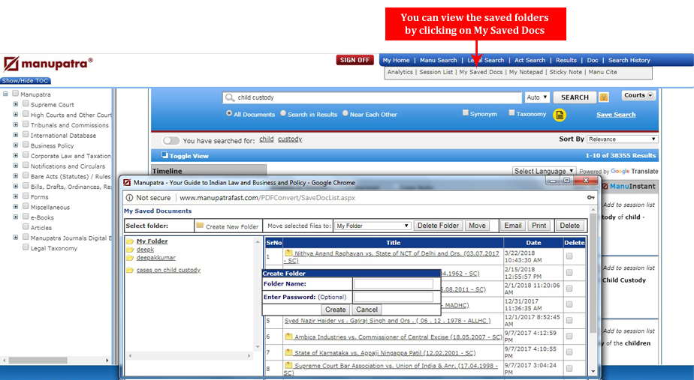Viewport: 694px width, 380px height.
Task: Expand the e-Books tree node
Action: (16, 217)
